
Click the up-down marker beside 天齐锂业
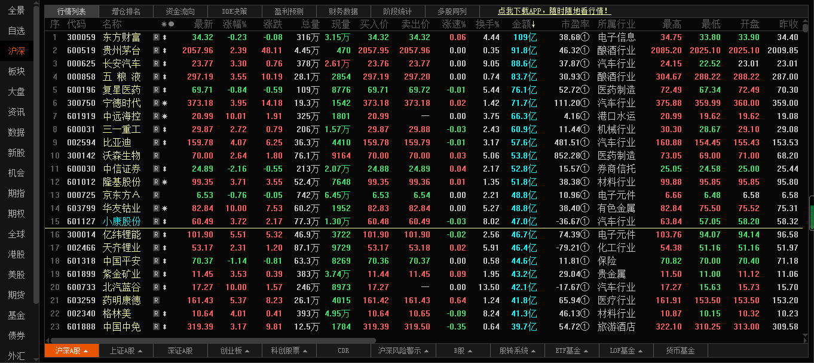pos(164,248)
